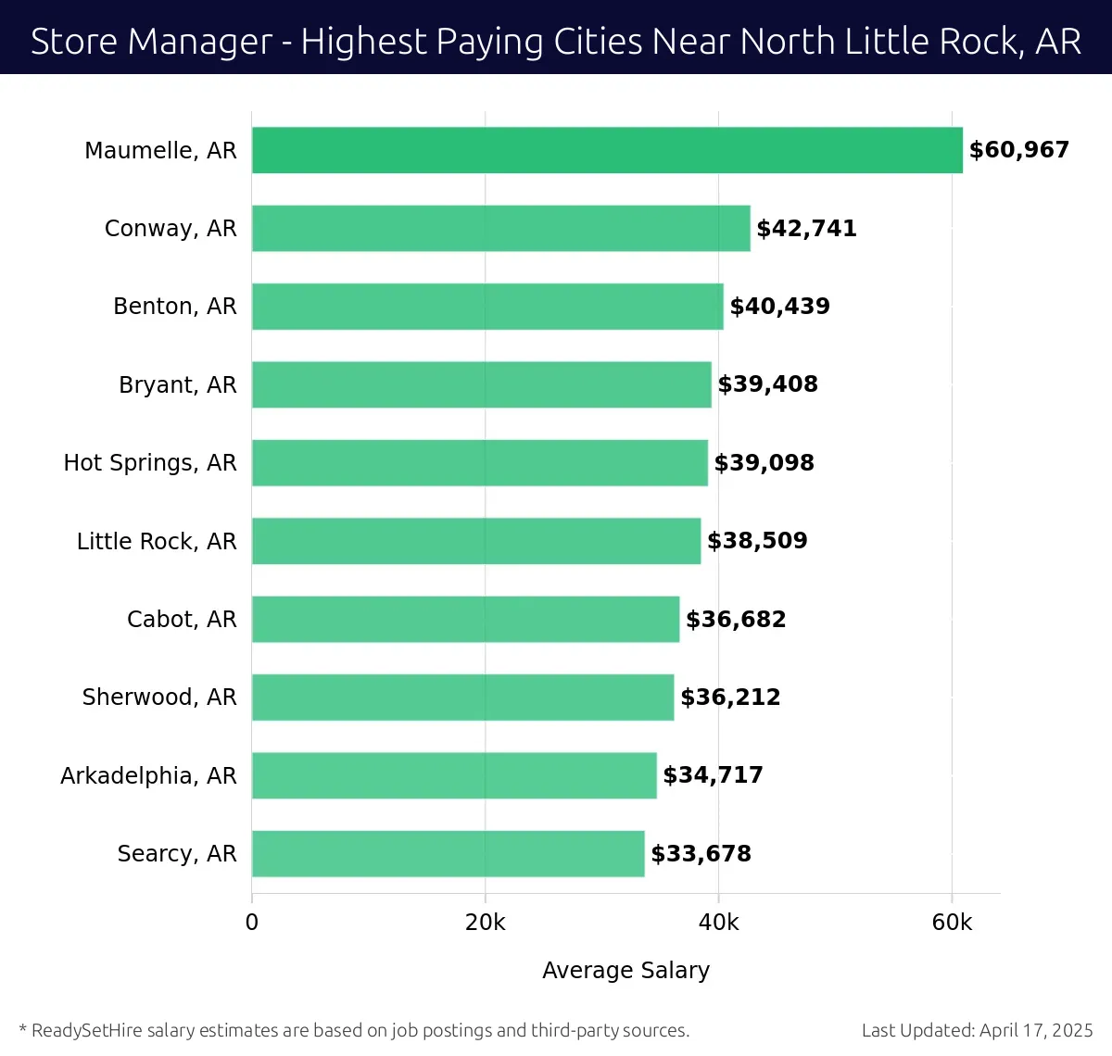Click the Little Rock, AR salary bar
Screen dimensions: 1112x1056
point(476,541)
